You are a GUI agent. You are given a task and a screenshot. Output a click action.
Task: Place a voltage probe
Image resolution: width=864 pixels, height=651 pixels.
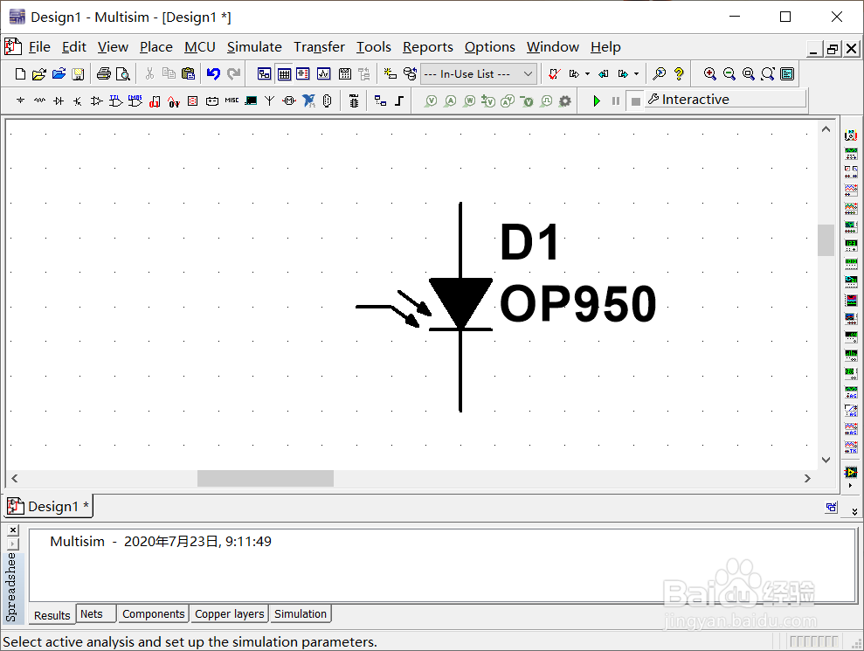(432, 100)
